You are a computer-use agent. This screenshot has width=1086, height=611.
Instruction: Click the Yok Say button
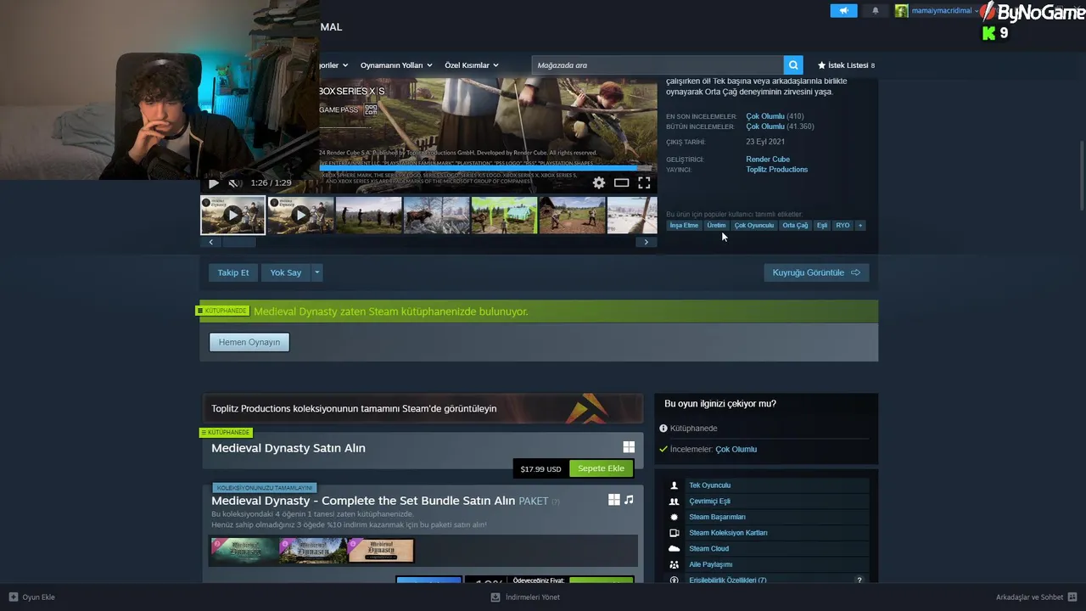point(286,272)
